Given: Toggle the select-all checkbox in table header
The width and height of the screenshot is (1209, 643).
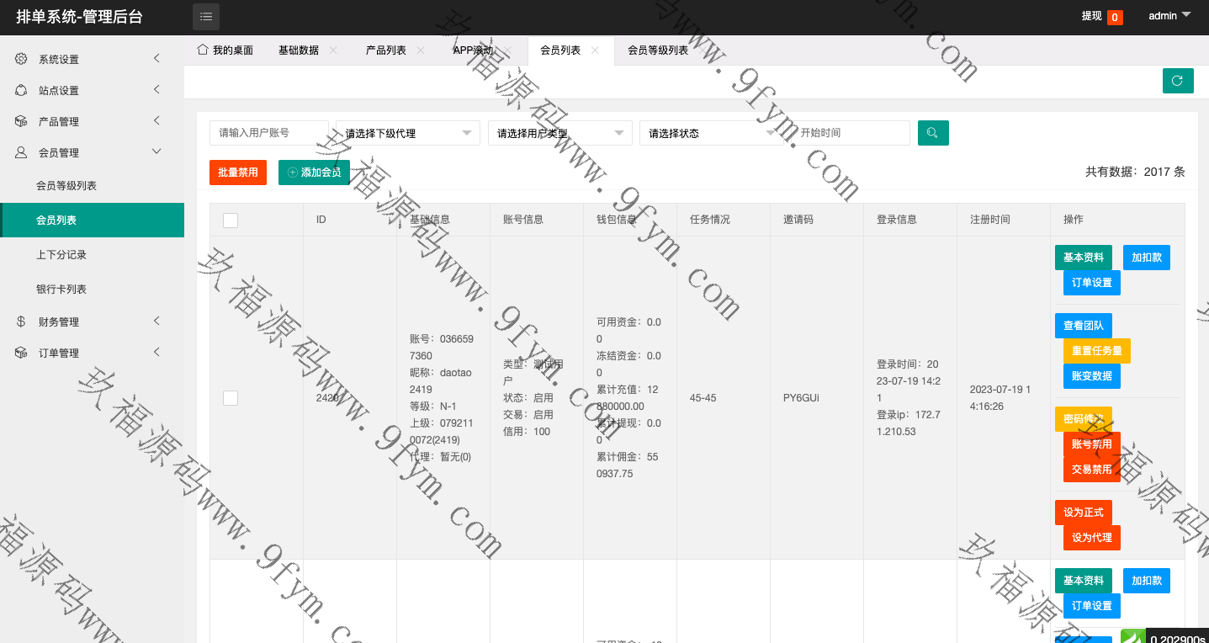Looking at the screenshot, I should click(231, 220).
